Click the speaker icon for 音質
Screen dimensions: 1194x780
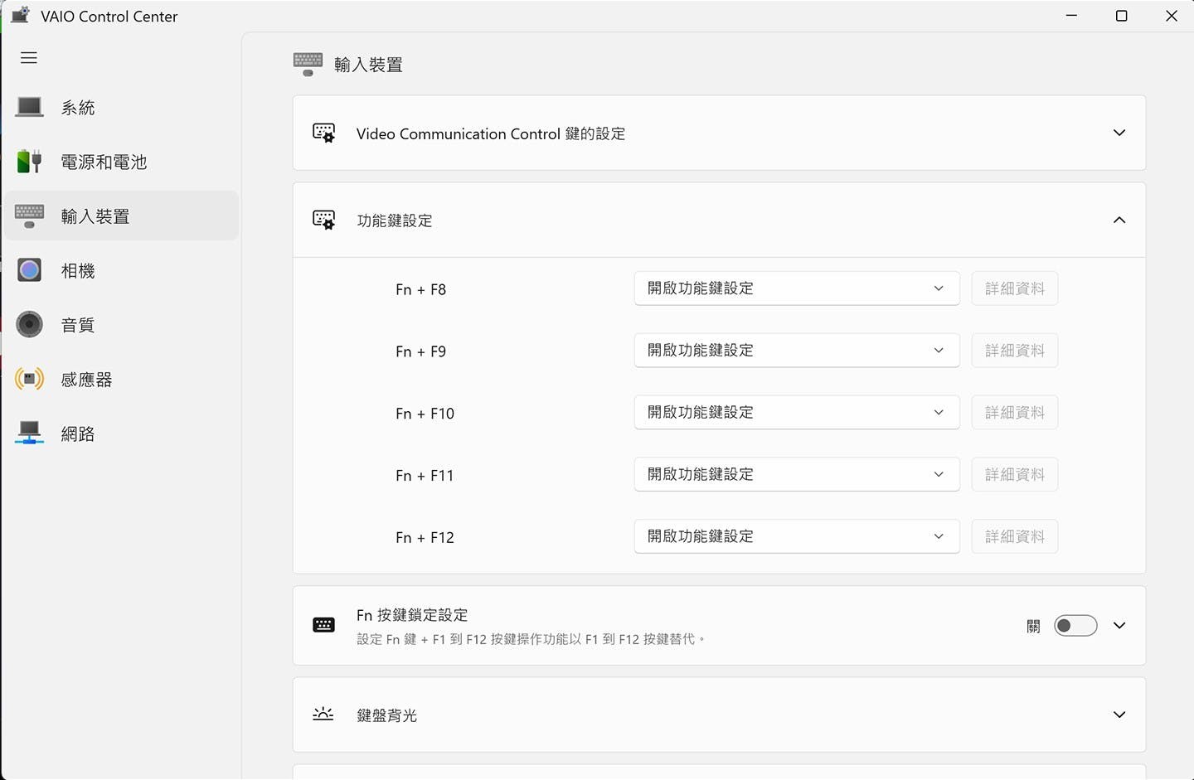coord(30,325)
